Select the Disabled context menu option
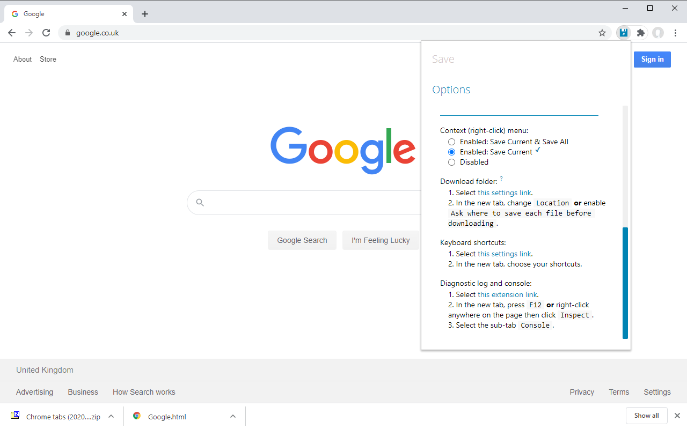Screen dimensions: 687x429 [x=451, y=162]
